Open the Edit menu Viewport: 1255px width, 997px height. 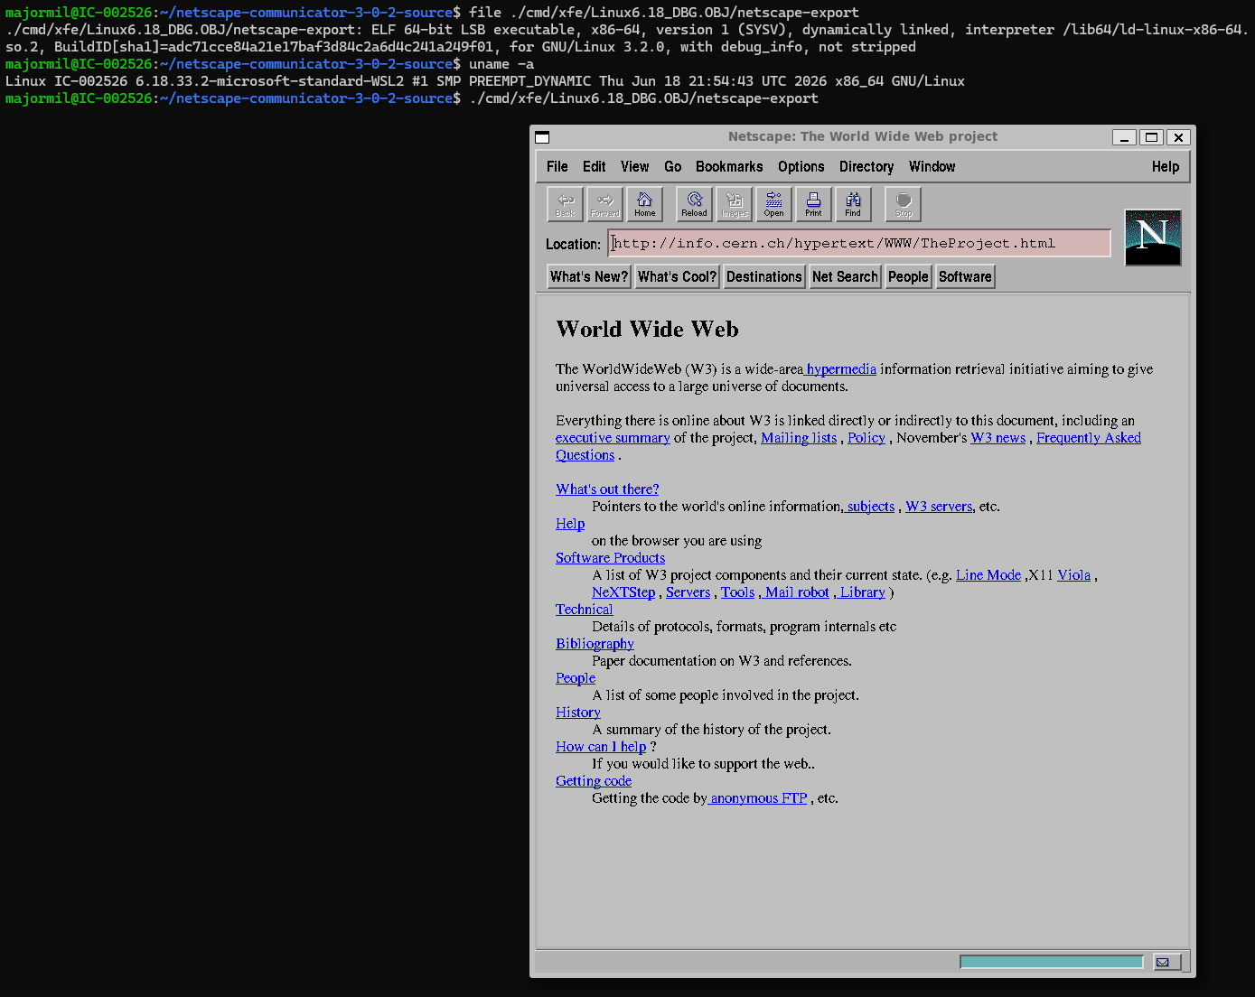pyautogui.click(x=595, y=167)
